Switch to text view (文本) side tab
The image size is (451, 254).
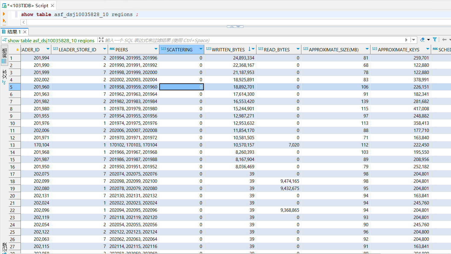[4, 77]
